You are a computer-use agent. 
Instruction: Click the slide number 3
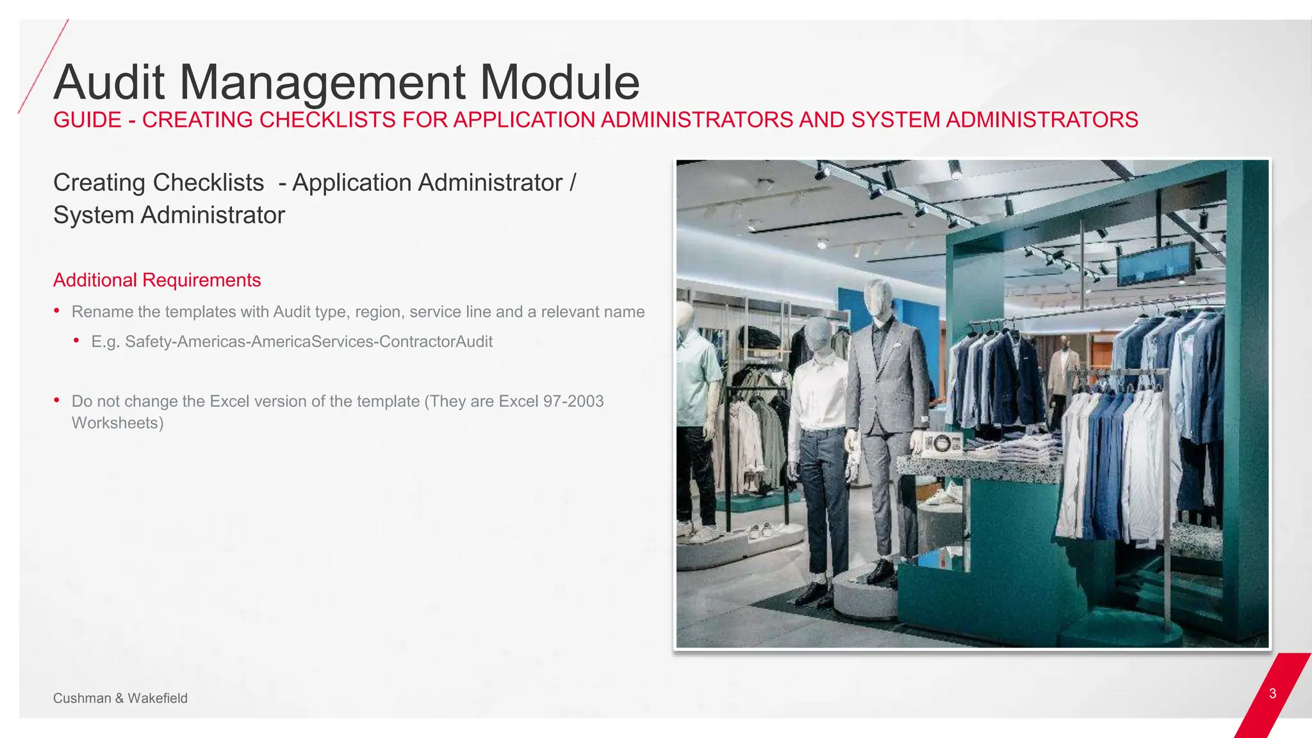1272,694
